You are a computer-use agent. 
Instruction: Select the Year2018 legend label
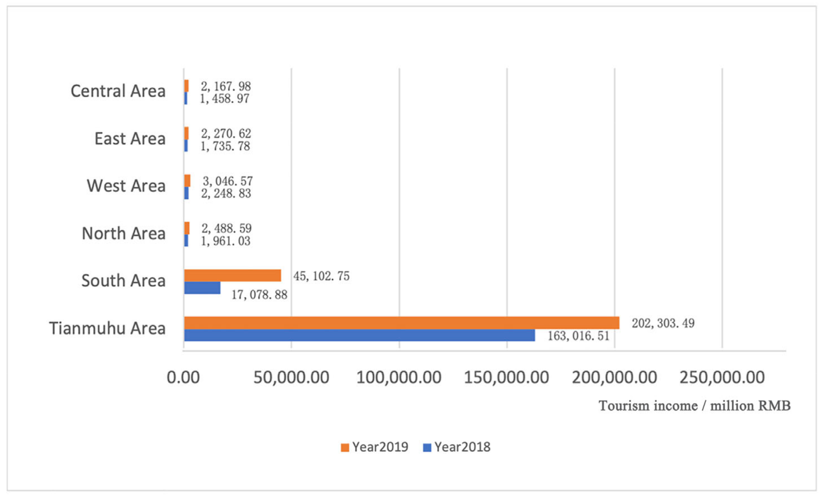click(x=462, y=447)
